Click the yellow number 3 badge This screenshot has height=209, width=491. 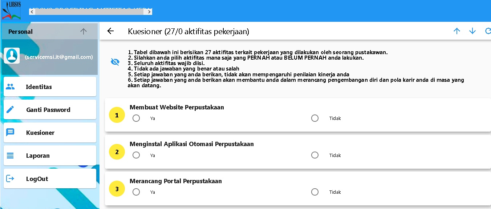pyautogui.click(x=117, y=189)
